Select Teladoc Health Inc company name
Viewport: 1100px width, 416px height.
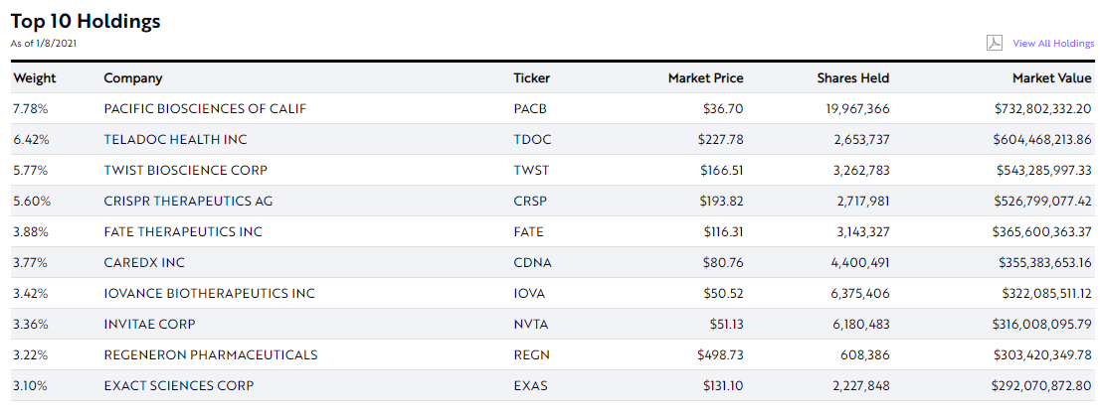pos(175,140)
